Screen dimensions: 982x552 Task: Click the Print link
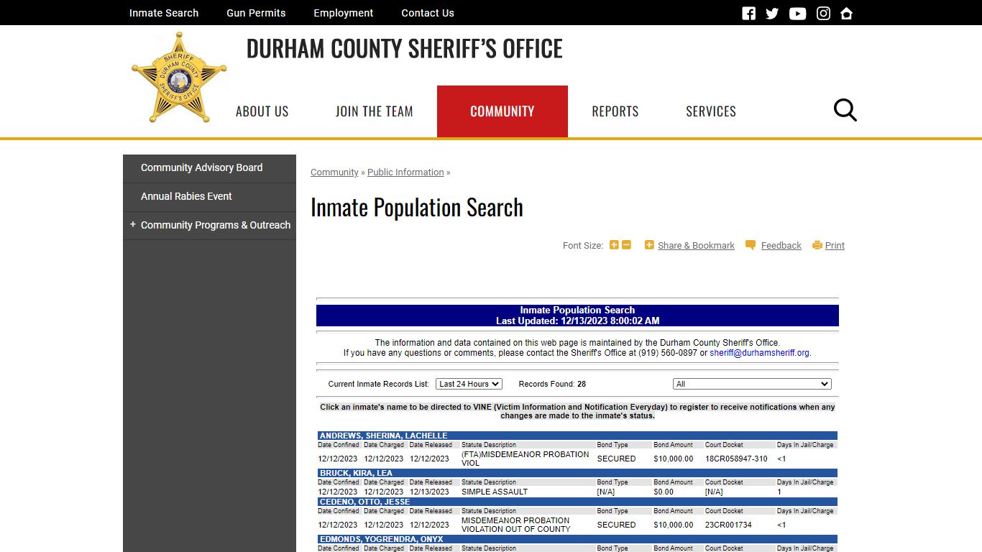pos(835,245)
